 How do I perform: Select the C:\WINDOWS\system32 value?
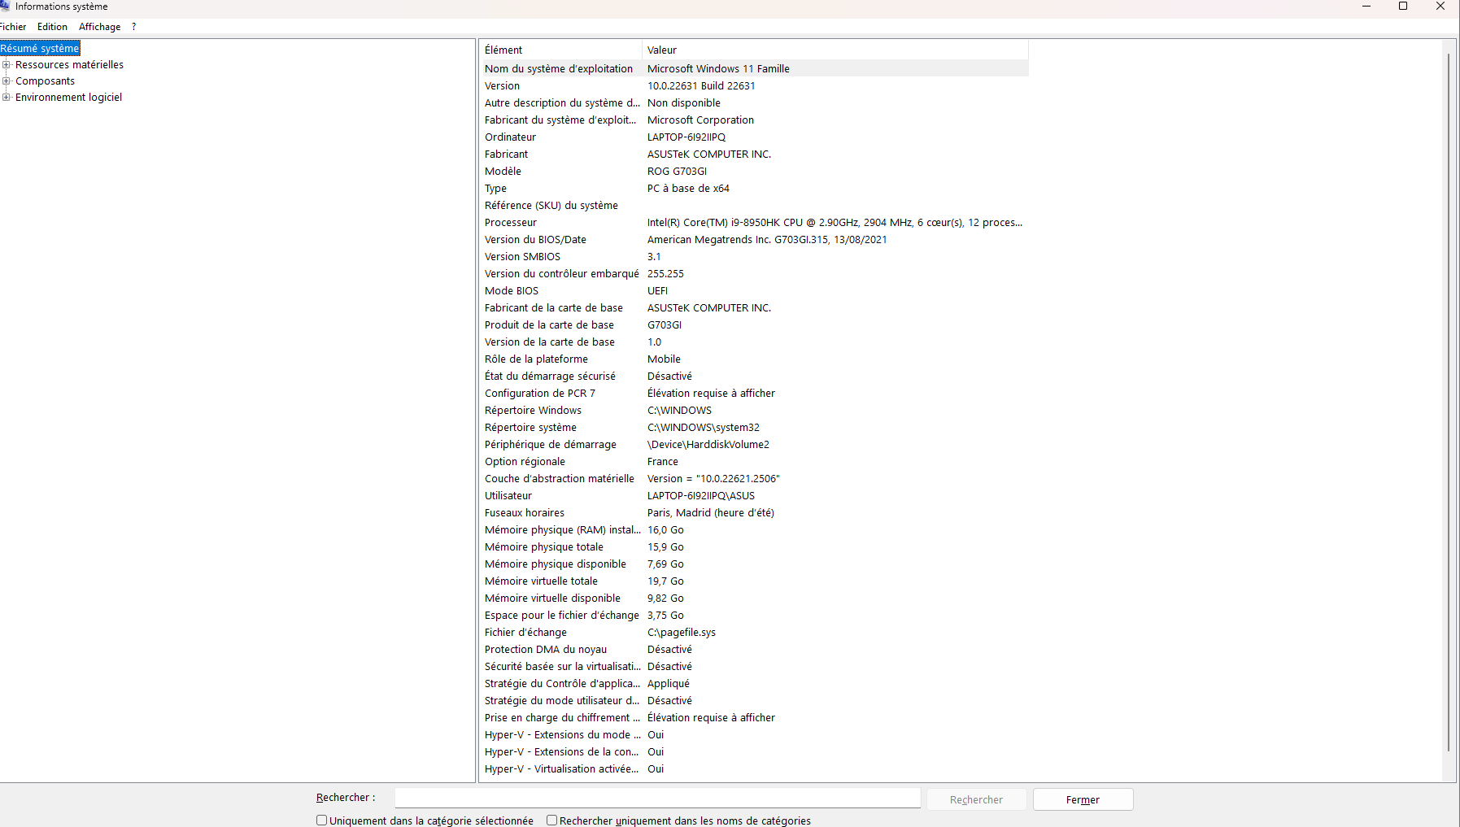click(x=704, y=427)
